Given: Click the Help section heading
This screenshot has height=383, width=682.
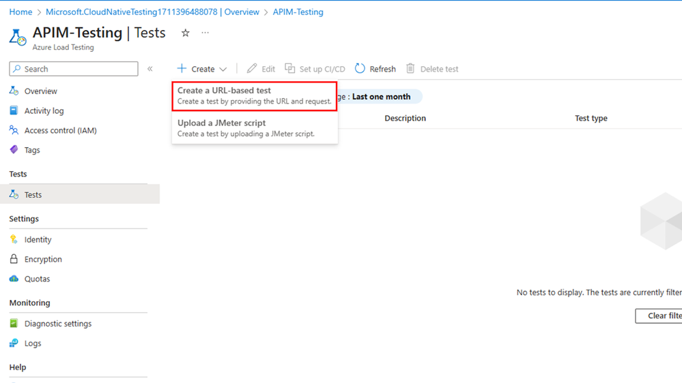Looking at the screenshot, I should coord(17,367).
